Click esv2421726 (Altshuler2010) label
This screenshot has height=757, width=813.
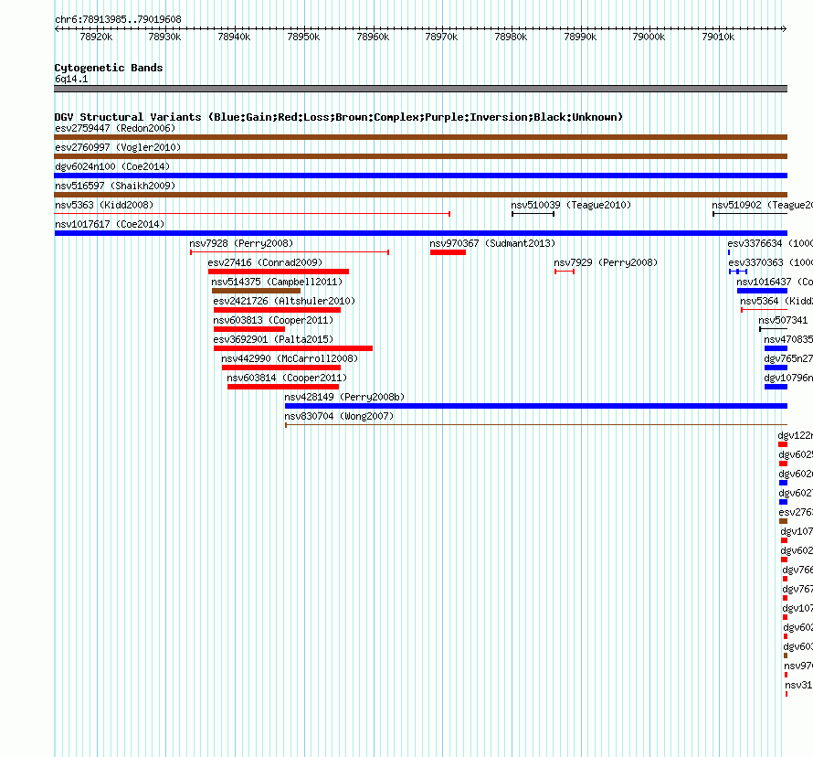point(284,301)
